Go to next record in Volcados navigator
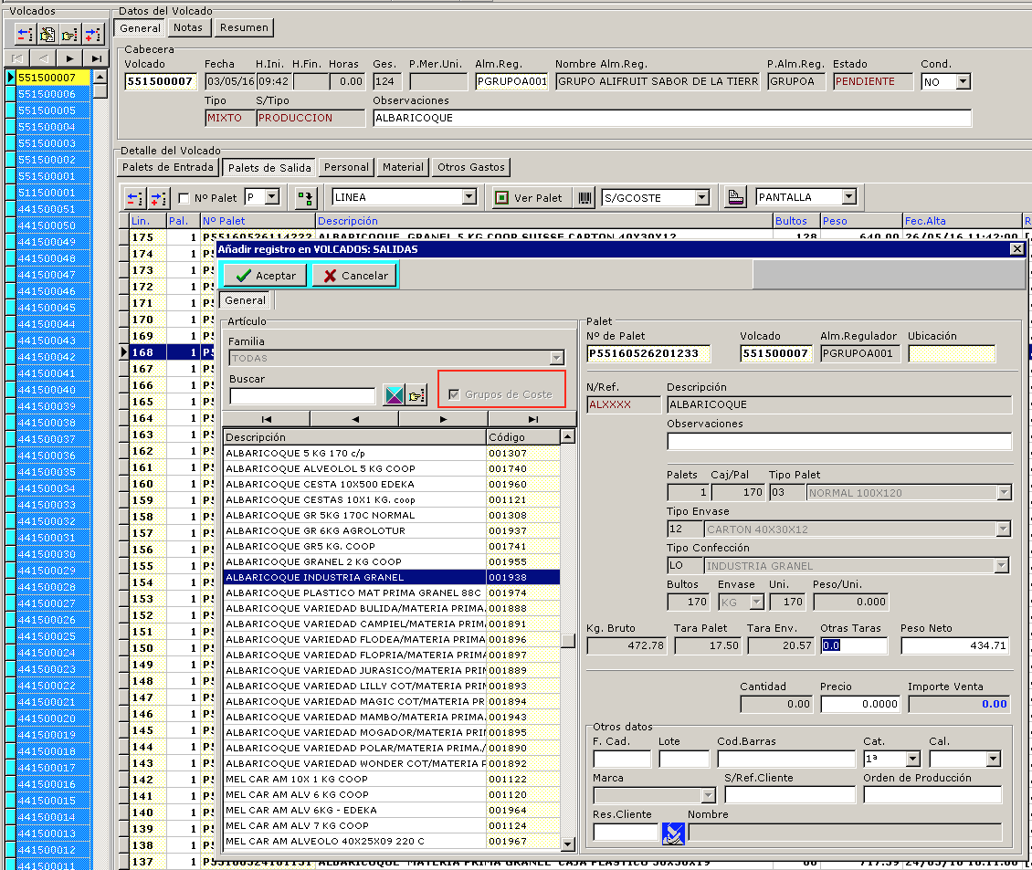Image resolution: width=1032 pixels, height=870 pixels. coord(70,58)
